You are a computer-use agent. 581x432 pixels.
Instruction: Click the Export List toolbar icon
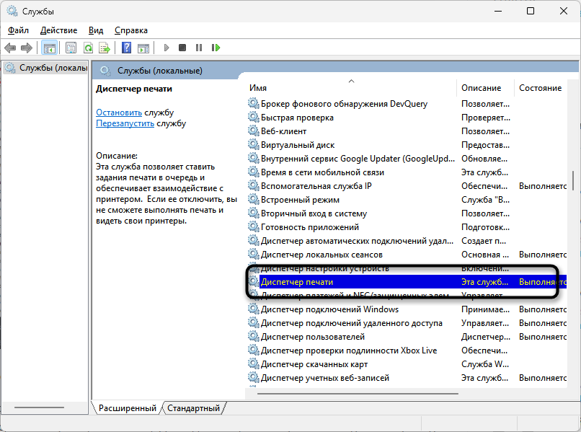[x=105, y=48]
